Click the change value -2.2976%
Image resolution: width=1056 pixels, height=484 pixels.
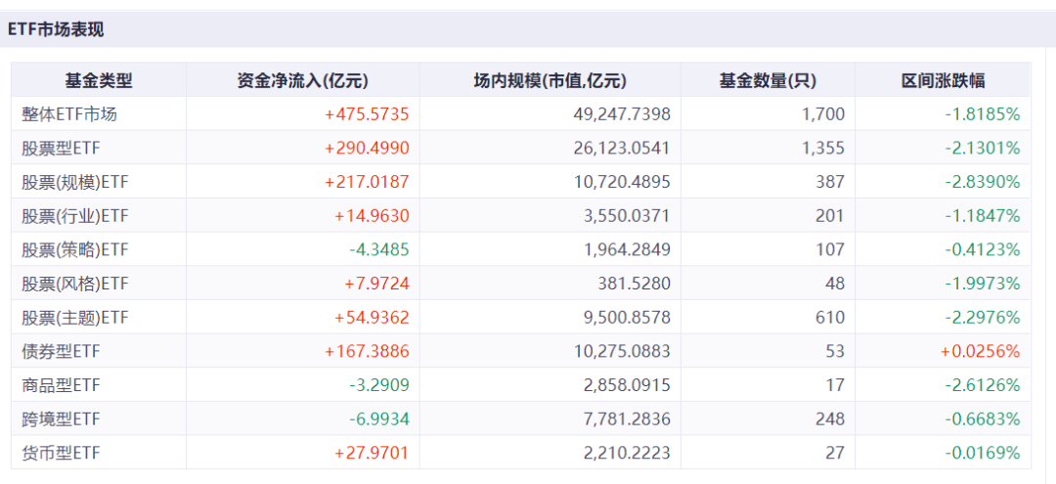click(983, 318)
